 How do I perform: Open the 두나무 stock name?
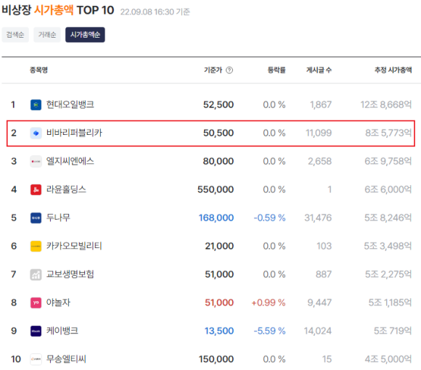point(58,218)
